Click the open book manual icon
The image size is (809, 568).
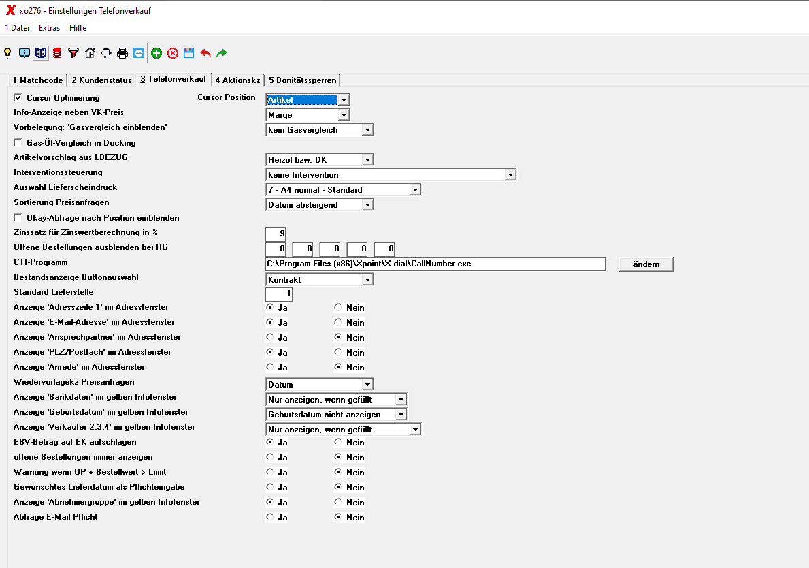[41, 52]
